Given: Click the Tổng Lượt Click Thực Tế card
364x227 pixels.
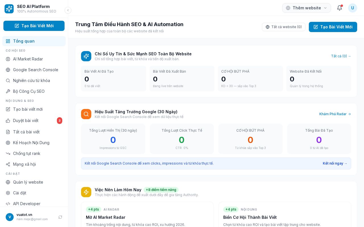Looking at the screenshot, I should tap(182, 139).
